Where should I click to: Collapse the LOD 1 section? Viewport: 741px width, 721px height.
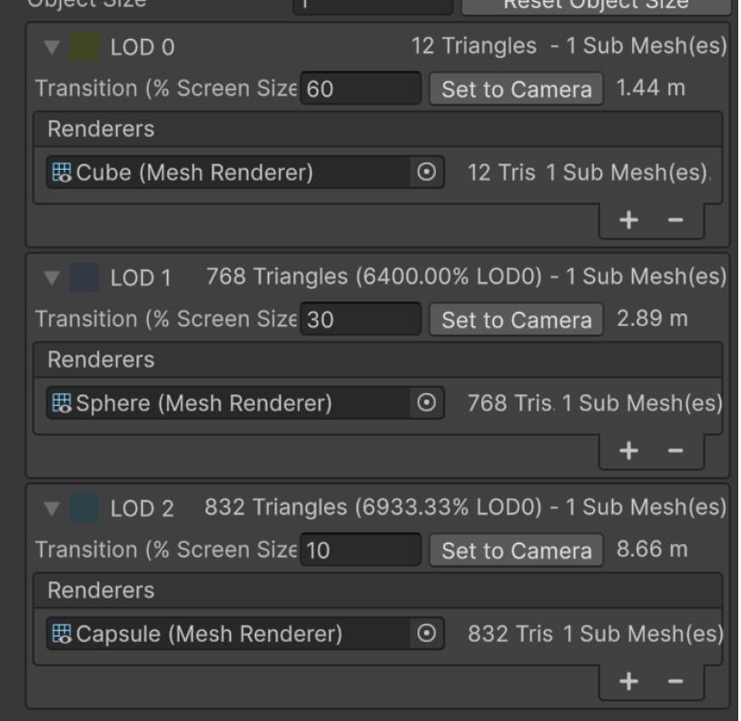click(x=53, y=278)
